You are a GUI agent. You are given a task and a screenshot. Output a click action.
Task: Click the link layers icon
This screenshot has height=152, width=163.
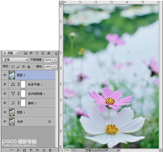point(12,150)
